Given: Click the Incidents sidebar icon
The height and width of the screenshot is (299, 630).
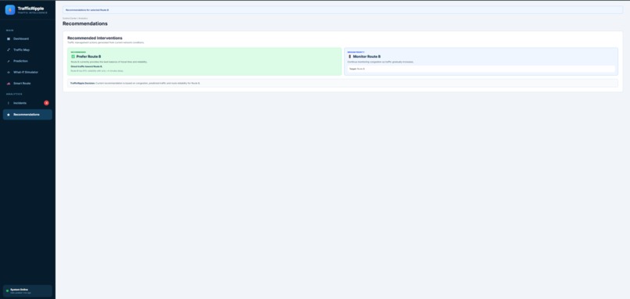Looking at the screenshot, I should [9, 103].
